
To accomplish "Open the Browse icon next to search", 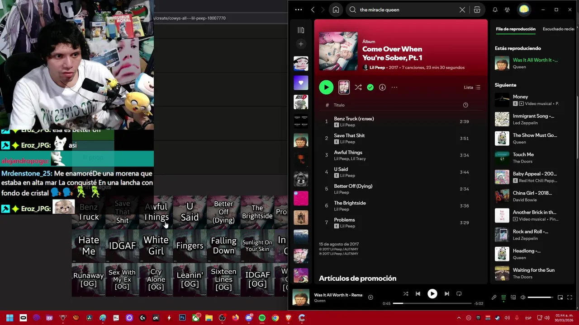I will tap(477, 9).
